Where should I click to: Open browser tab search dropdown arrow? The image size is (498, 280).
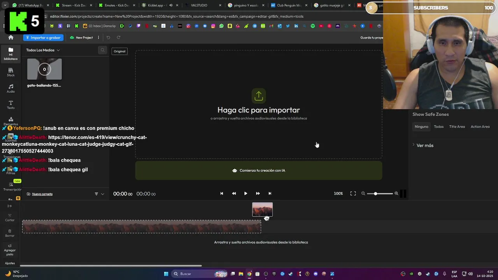5,5
